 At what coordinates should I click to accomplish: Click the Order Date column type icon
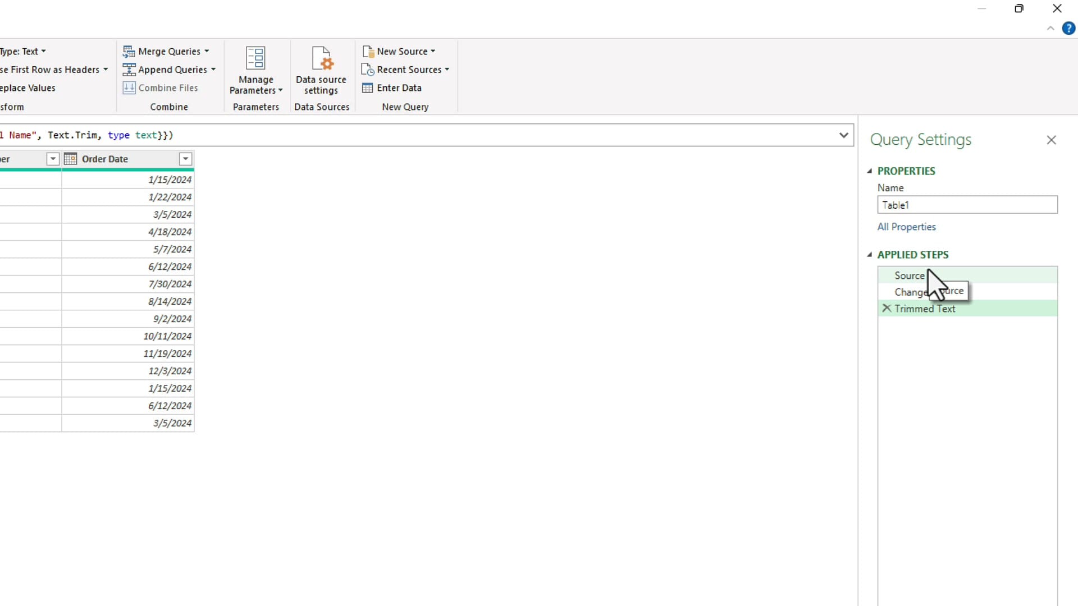tap(70, 159)
